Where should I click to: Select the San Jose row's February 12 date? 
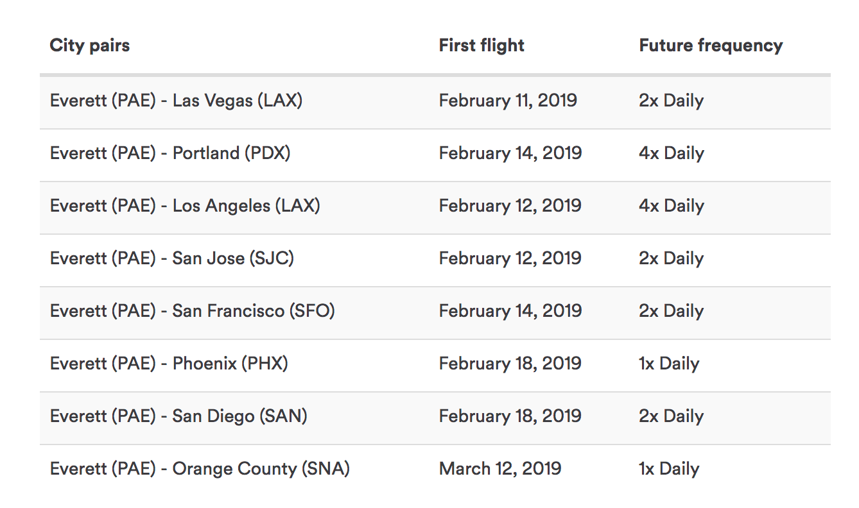pyautogui.click(x=510, y=258)
